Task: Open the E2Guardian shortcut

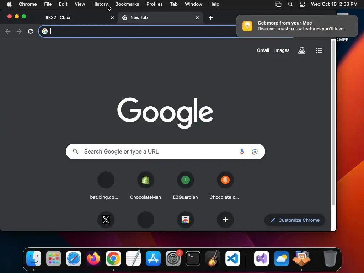Action: [x=185, y=180]
